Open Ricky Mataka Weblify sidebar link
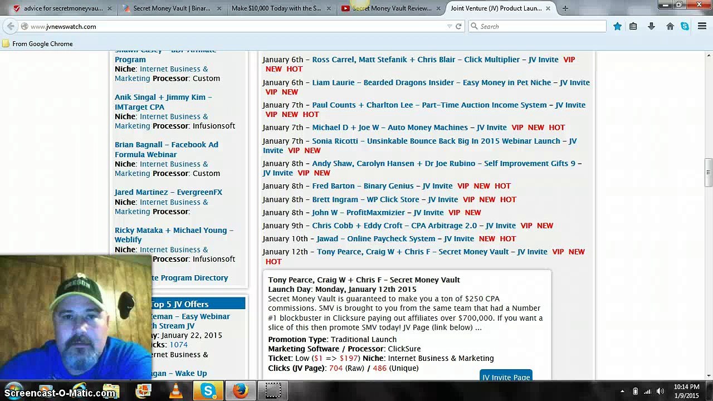This screenshot has width=713, height=401. pos(174,235)
